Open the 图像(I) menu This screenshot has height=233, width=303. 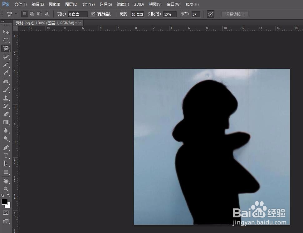tap(55, 4)
